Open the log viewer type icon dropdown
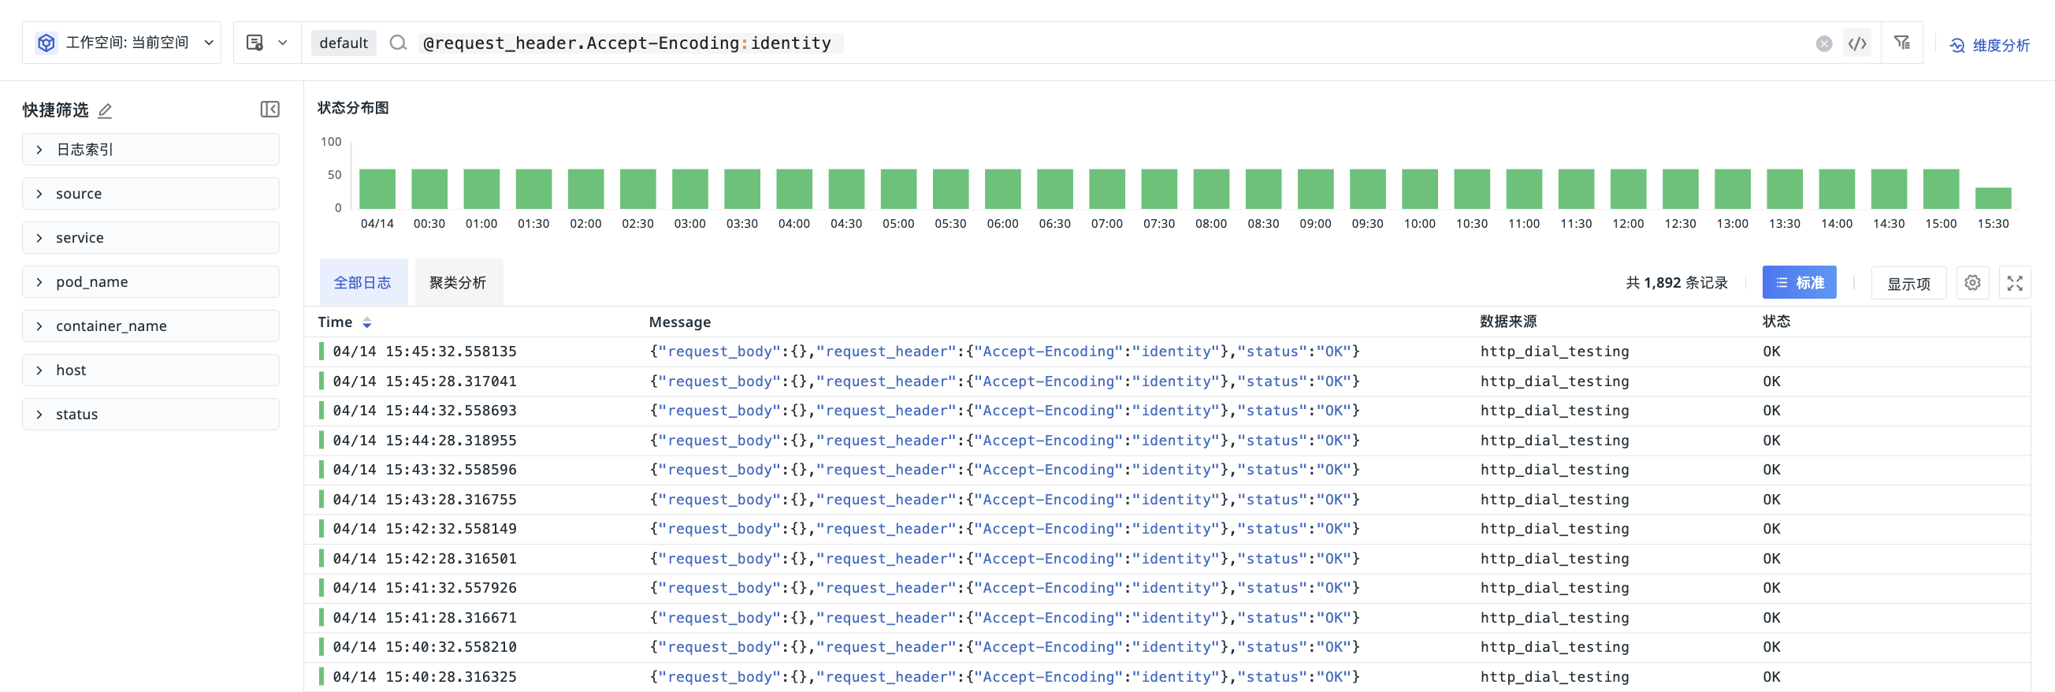The height and width of the screenshot is (692, 2055). (x=266, y=43)
